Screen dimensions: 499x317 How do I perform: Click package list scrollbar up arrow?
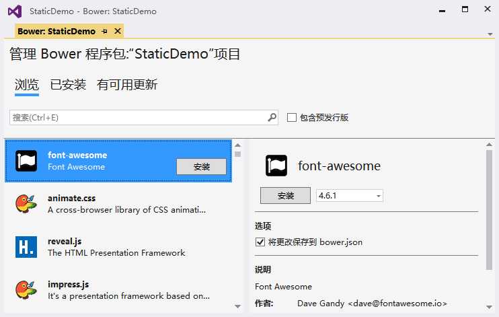pyautogui.click(x=237, y=145)
